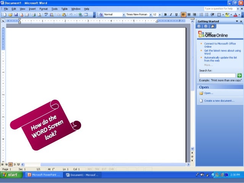The width and height of the screenshot is (244, 183).
Task: Click the Insert Table toolbar icon
Action: 86,15
